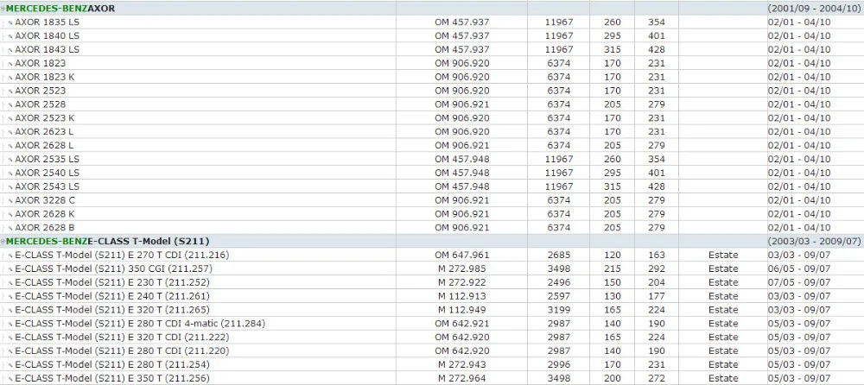Select the AXOR 2628 B row
Image resolution: width=864 pixels, height=385 pixels.
click(x=432, y=228)
